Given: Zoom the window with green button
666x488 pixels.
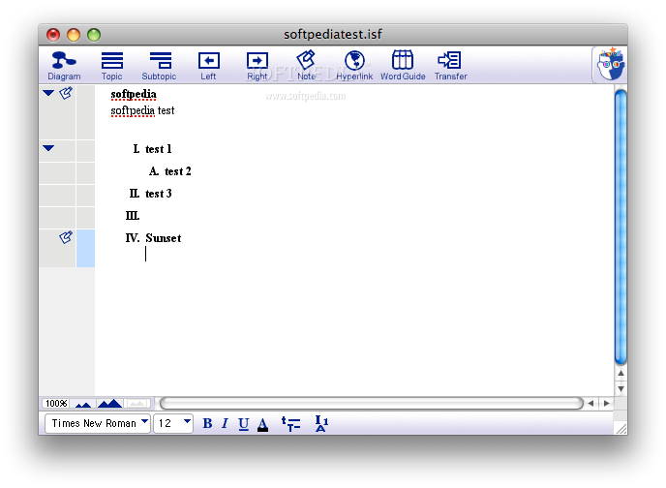Looking at the screenshot, I should click(x=94, y=35).
